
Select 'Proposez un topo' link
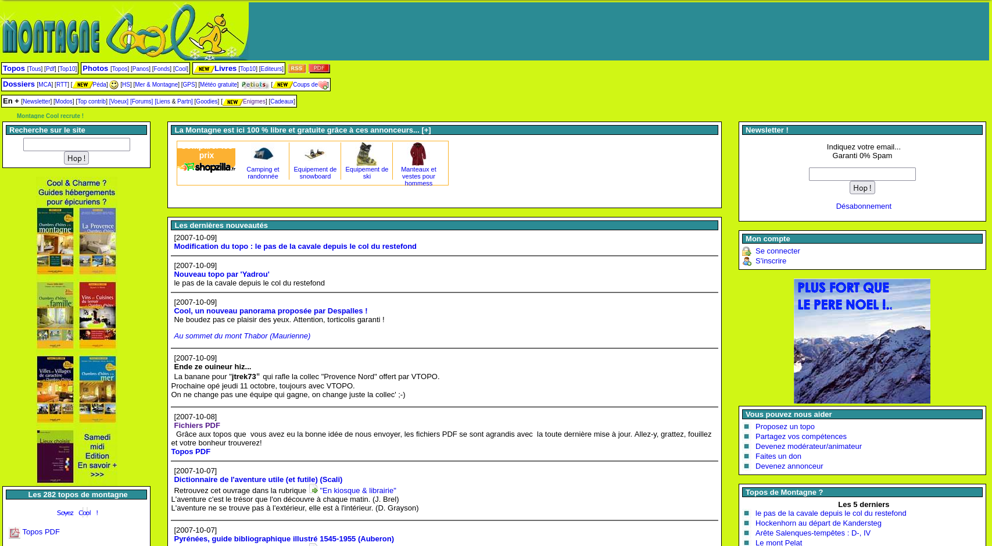click(785, 426)
